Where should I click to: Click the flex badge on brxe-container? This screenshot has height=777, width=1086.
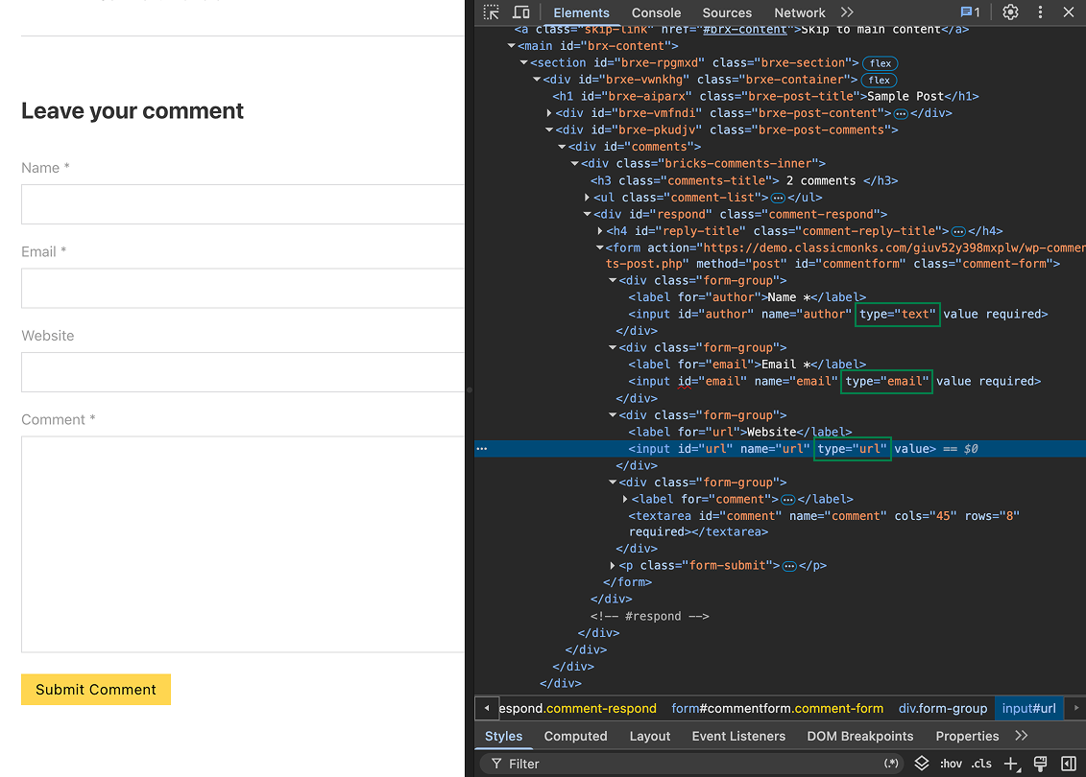[x=879, y=81]
